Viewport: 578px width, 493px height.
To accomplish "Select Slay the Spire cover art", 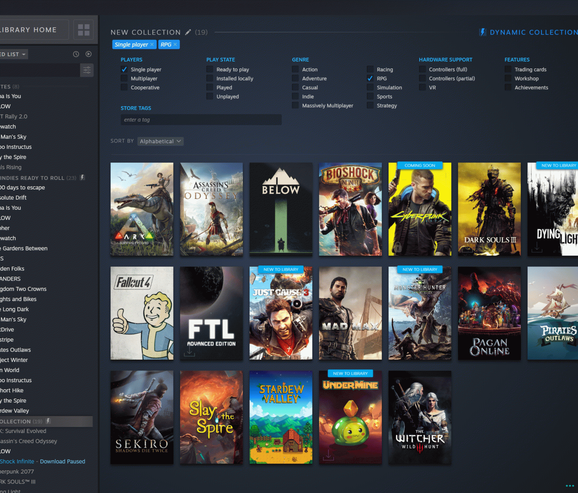I will click(211, 417).
